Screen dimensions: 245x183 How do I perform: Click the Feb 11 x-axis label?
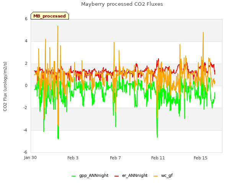click(158, 158)
